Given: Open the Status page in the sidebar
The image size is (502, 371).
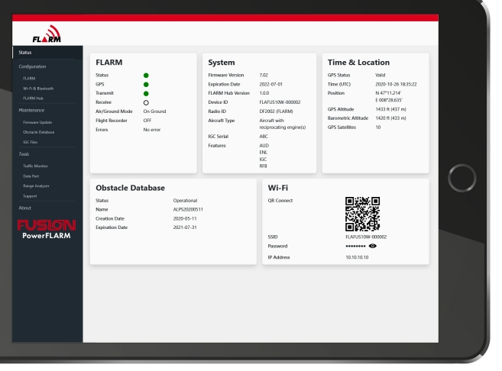Looking at the screenshot, I should (x=25, y=53).
